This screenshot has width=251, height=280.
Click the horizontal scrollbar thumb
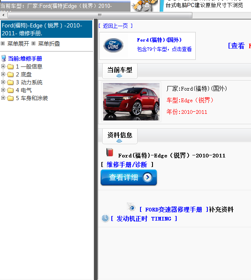(100, 15)
